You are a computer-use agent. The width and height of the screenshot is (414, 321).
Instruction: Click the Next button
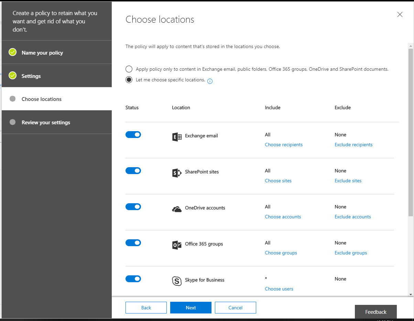point(191,308)
